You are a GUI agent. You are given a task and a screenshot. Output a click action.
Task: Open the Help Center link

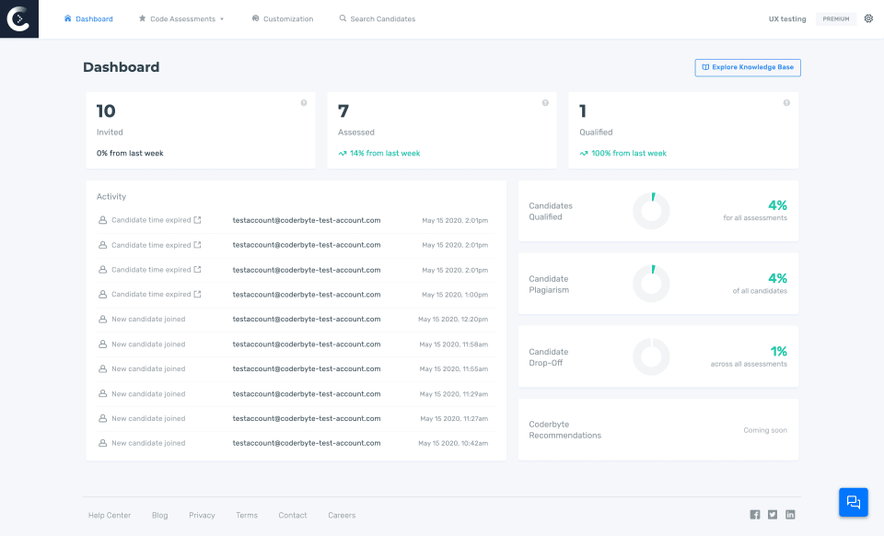click(109, 515)
